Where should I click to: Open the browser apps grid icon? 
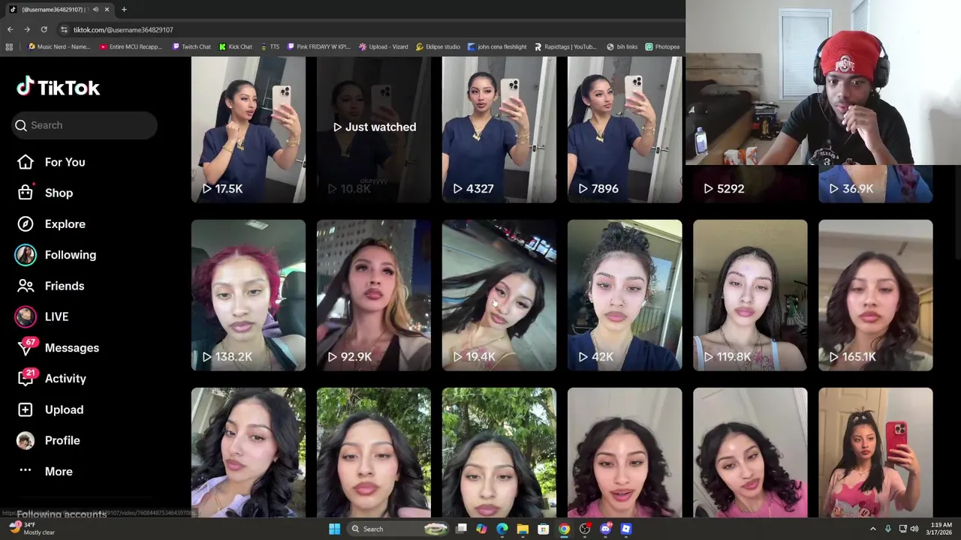[x=9, y=46]
